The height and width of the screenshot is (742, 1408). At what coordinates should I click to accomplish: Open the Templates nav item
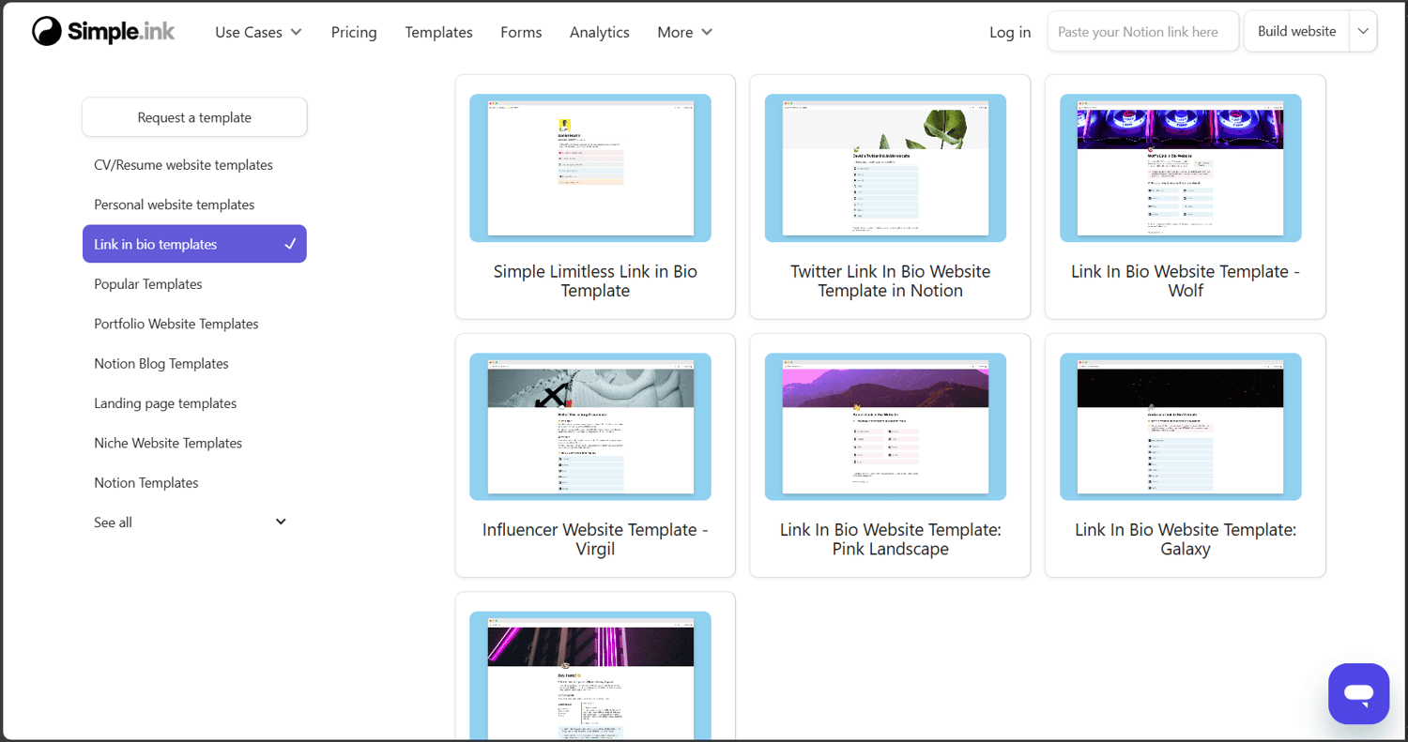click(438, 32)
